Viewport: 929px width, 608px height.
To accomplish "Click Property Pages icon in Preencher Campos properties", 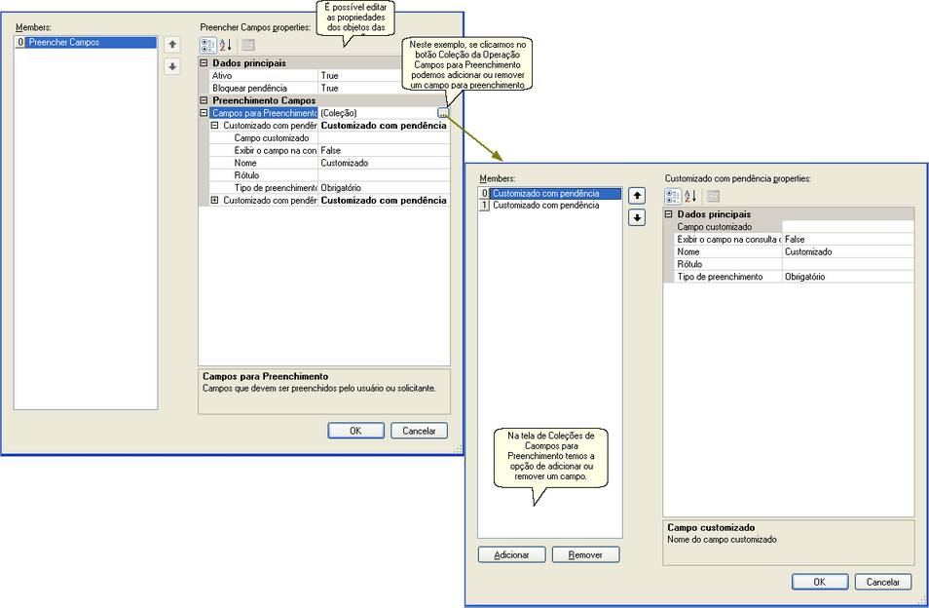I will (x=248, y=45).
